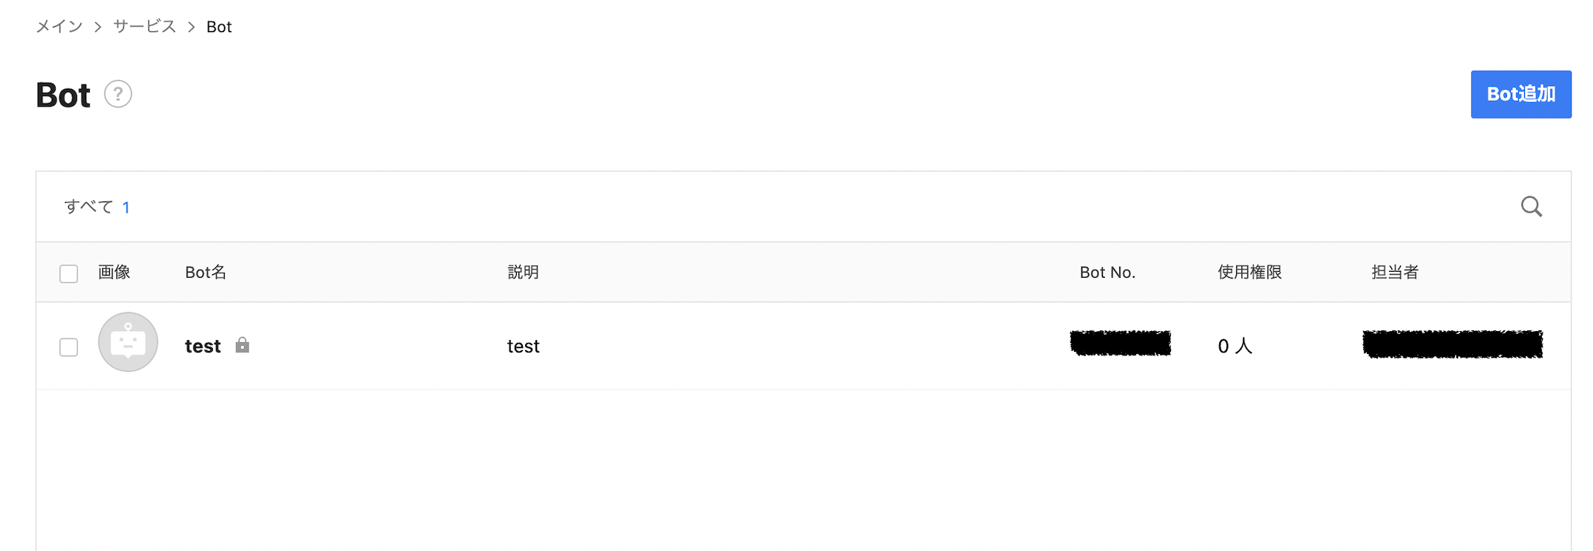Click the Bot No. column header
This screenshot has width=1593, height=551.
tap(1107, 272)
